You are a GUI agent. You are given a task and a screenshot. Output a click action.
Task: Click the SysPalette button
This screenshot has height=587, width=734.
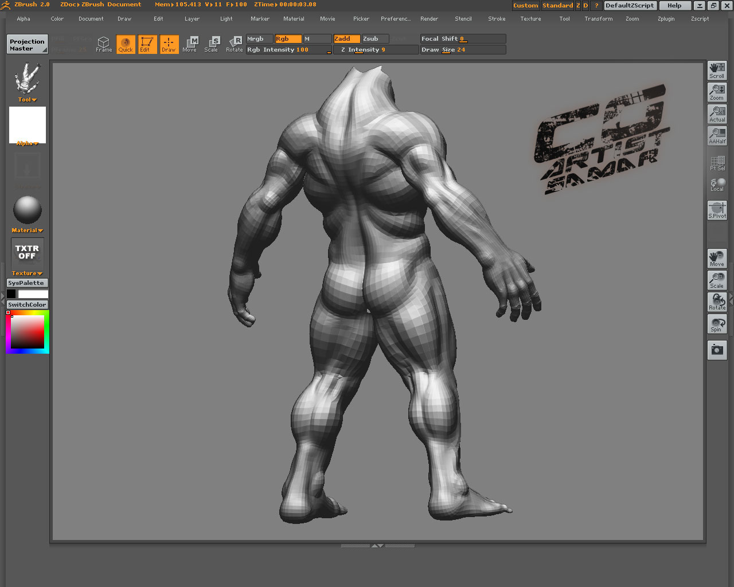pos(27,283)
